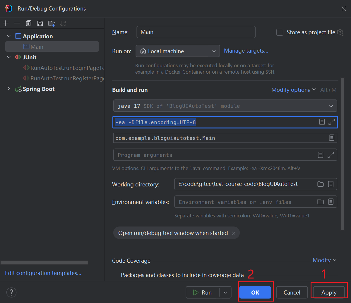Image resolution: width=351 pixels, height=303 pixels.
Task: Add a new configuration with plus icon
Action: click(6, 23)
